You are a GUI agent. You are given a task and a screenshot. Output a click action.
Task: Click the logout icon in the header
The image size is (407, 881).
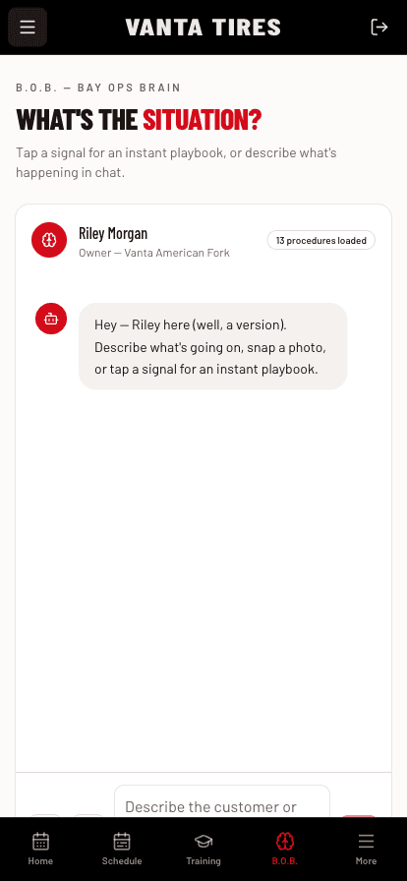click(x=379, y=27)
